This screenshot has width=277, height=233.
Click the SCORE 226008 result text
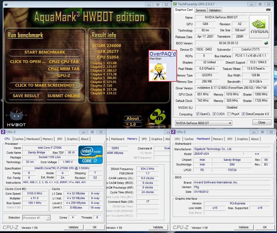107,46
